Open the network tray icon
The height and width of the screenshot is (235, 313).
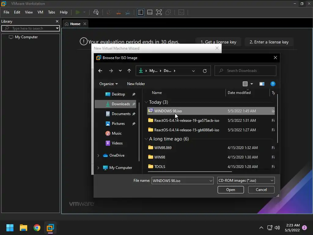click(270, 228)
